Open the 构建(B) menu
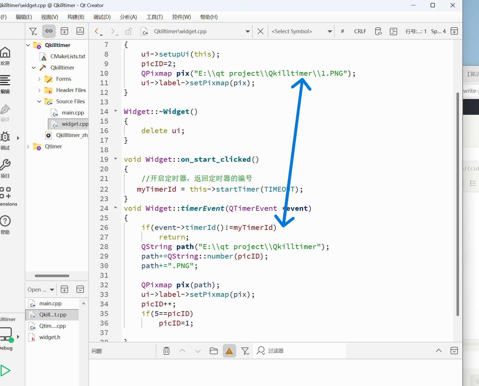This screenshot has width=479, height=386. (76, 17)
